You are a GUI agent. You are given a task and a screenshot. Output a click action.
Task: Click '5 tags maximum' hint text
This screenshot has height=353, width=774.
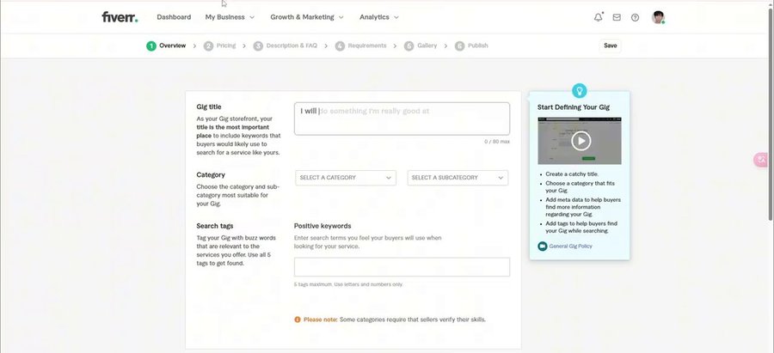[x=348, y=284]
